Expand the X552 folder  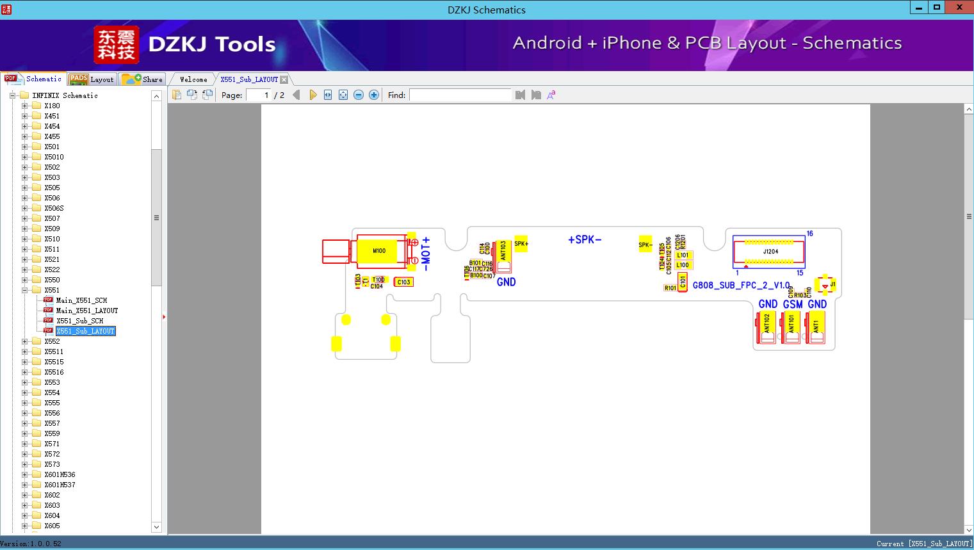[25, 341]
